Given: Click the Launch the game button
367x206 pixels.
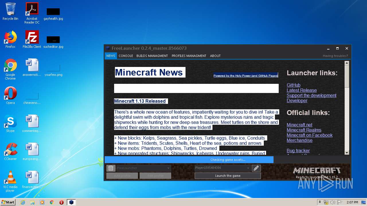Looking at the screenshot, I should point(228,176).
